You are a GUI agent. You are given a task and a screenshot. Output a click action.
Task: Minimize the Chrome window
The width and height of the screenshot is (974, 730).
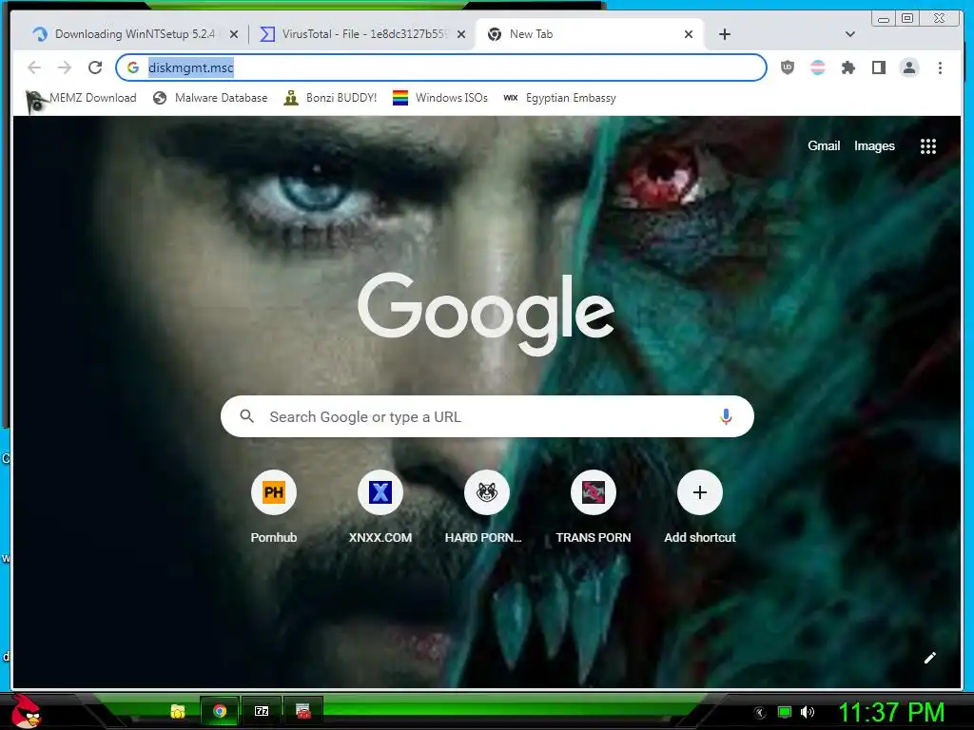884,19
